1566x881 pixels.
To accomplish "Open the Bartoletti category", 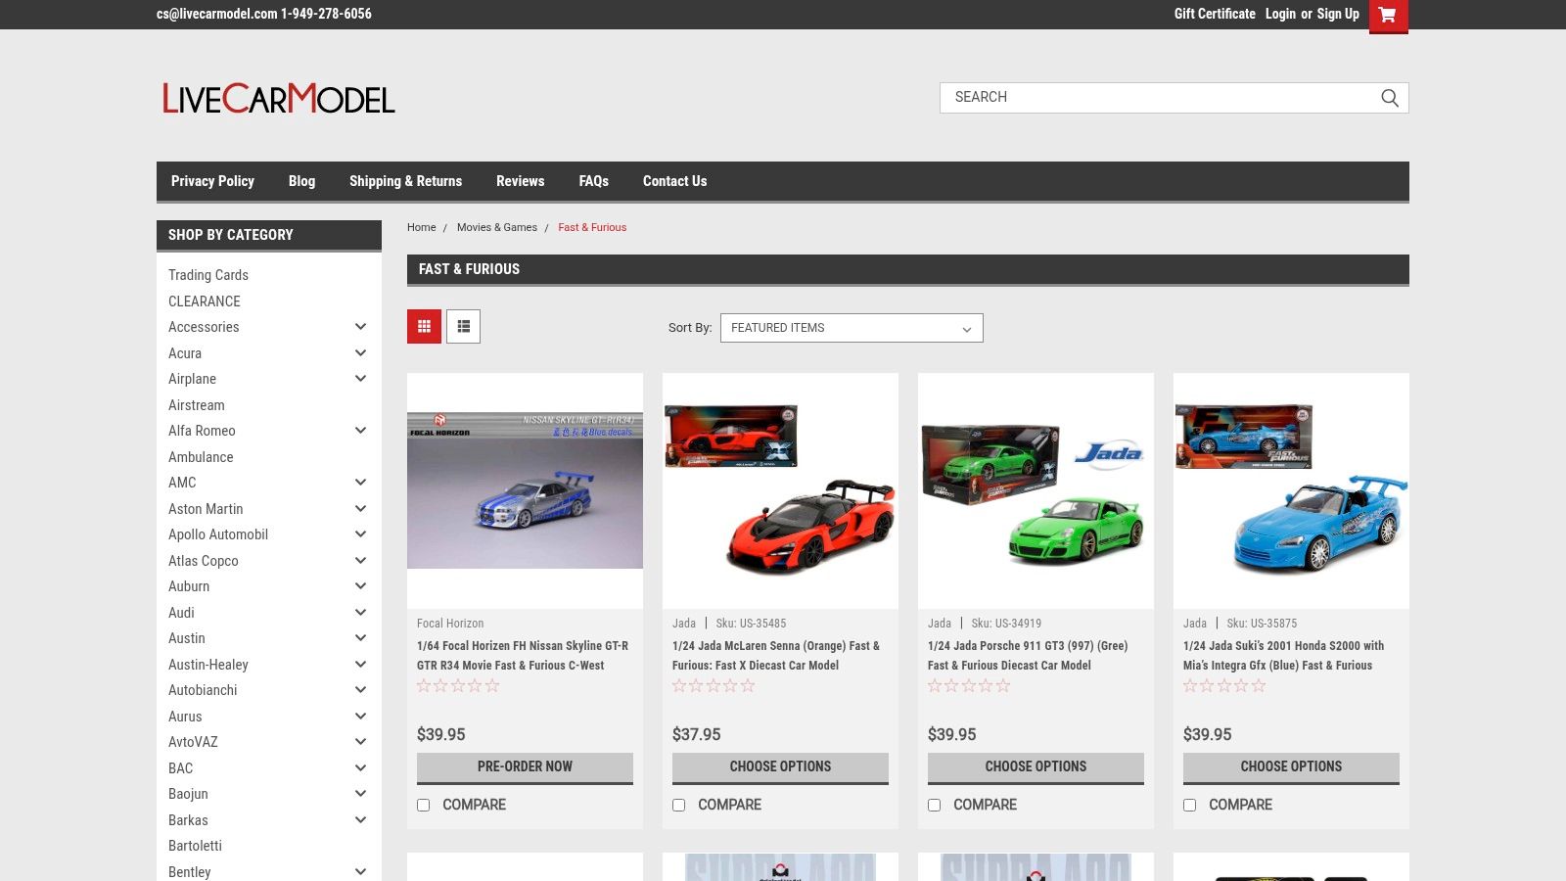I will pos(195,846).
